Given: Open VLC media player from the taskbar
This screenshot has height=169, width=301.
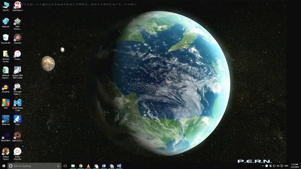Looking at the screenshot, I should tap(88, 166).
